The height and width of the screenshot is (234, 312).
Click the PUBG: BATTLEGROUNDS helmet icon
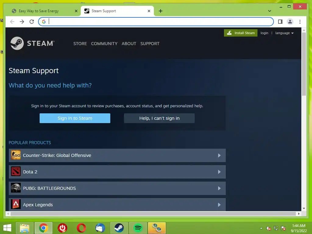tap(16, 188)
